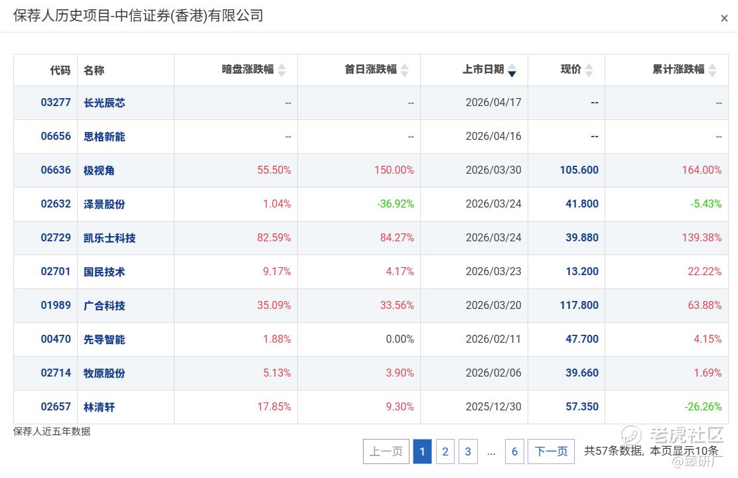738x478 pixels.
Task: Sort by 上市日期 column arrows
Action: 512,70
